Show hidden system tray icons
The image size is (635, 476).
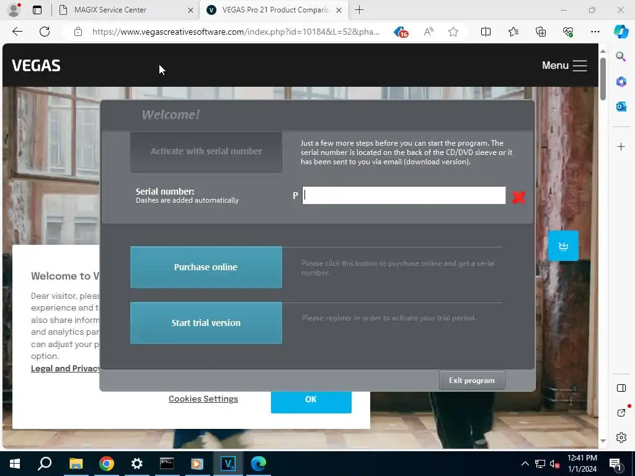click(525, 464)
